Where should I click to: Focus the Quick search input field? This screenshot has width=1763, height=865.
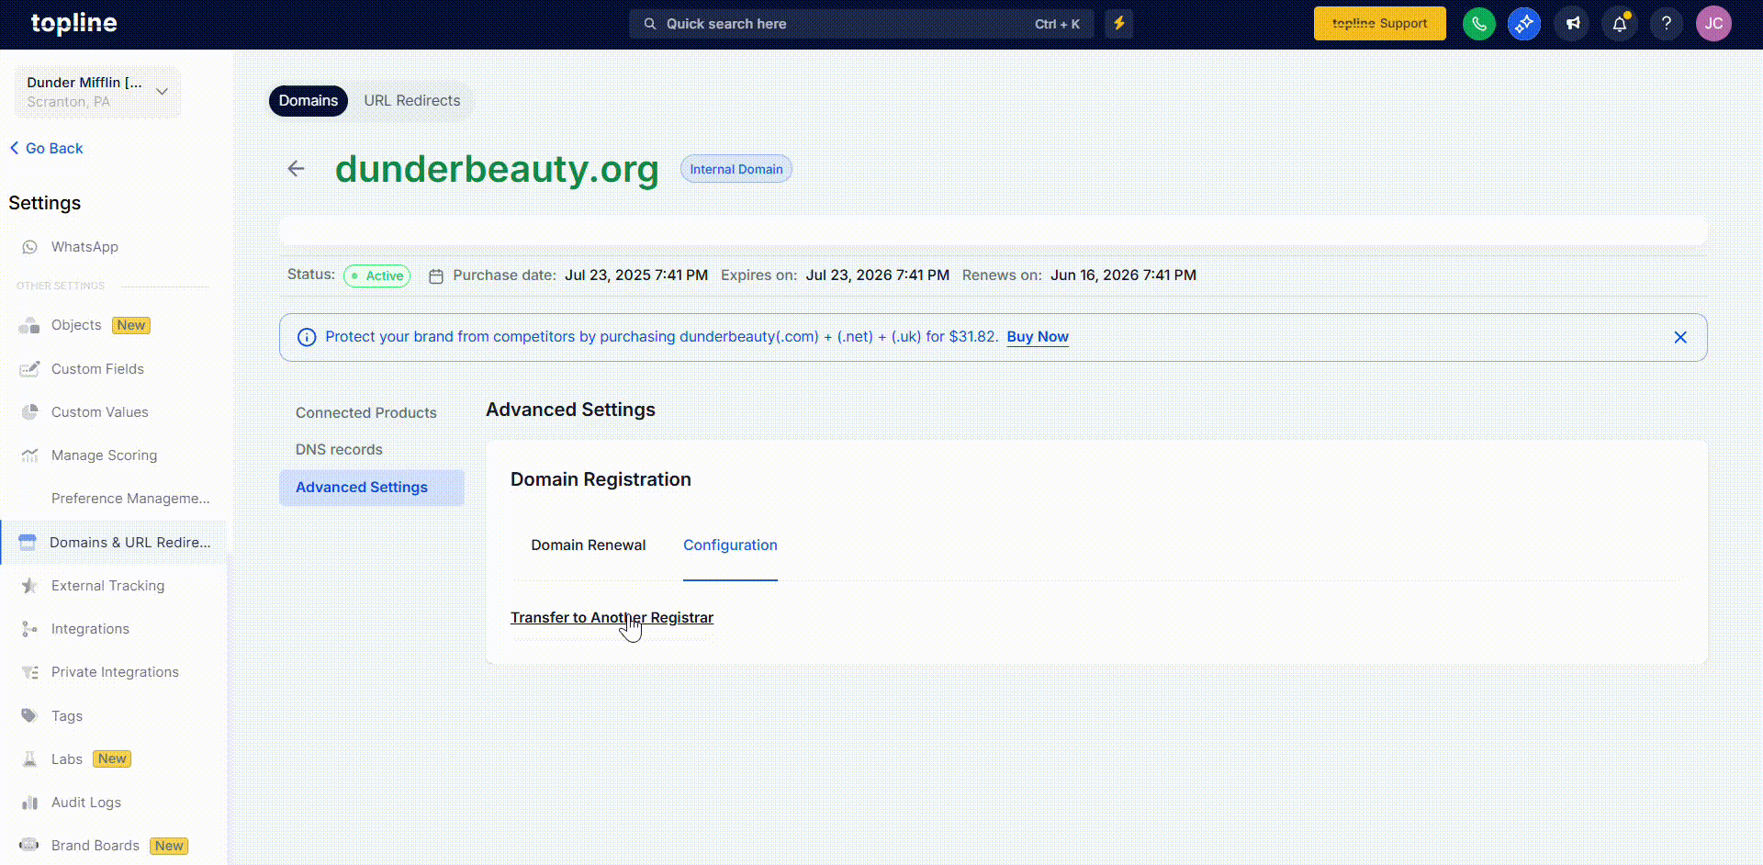[845, 24]
